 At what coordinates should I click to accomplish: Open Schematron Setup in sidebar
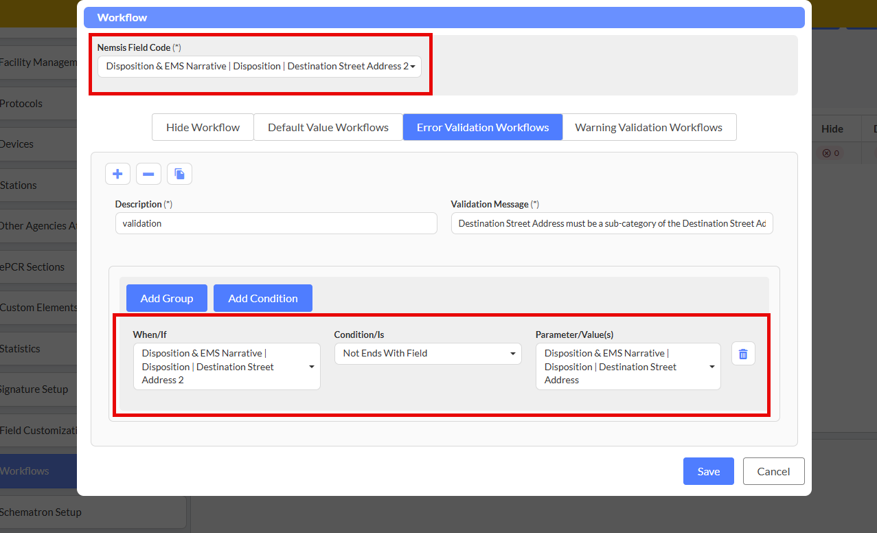(41, 512)
